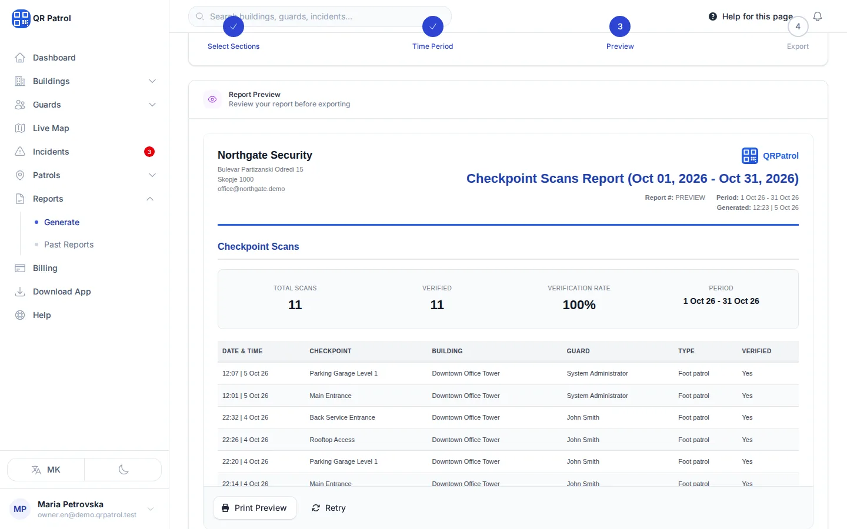The width and height of the screenshot is (847, 529).
Task: Click the Retry refresh icon
Action: [x=316, y=508]
